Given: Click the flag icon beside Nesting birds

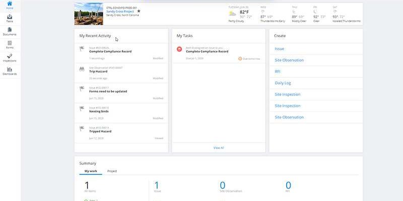Looking at the screenshot, I should tap(82, 108).
